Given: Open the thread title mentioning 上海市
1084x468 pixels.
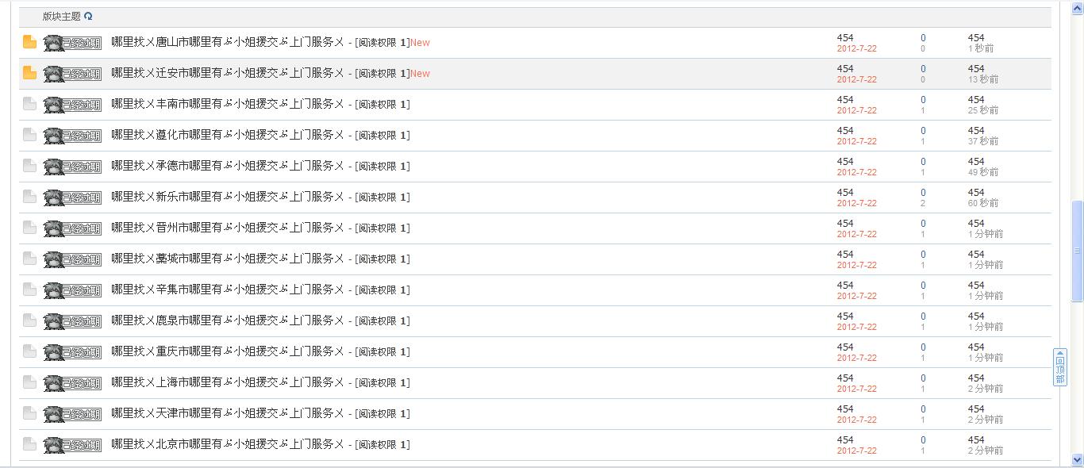Looking at the screenshot, I should (x=228, y=382).
